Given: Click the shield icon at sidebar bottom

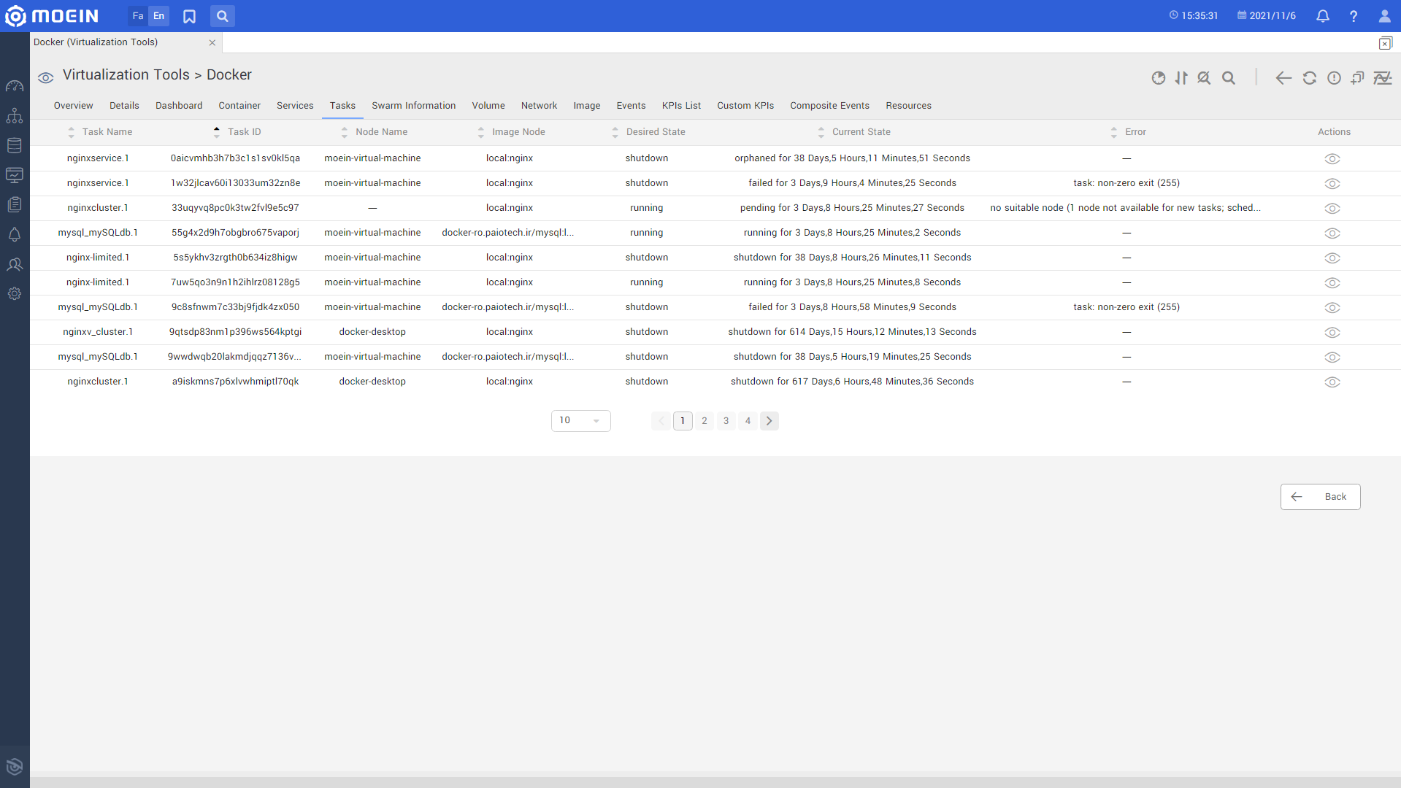Looking at the screenshot, I should (x=15, y=766).
